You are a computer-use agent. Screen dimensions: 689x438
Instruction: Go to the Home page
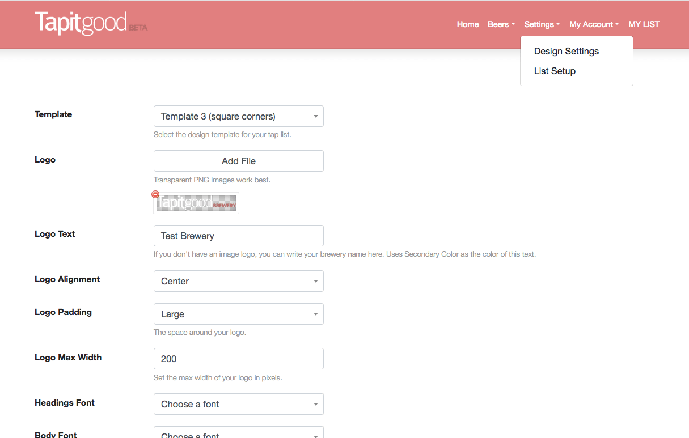click(x=467, y=24)
